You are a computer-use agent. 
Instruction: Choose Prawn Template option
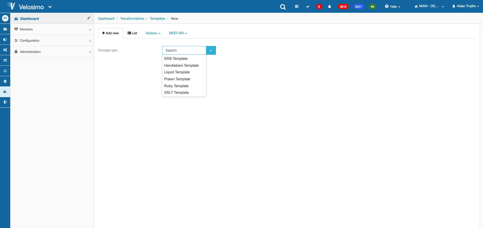tap(184, 79)
